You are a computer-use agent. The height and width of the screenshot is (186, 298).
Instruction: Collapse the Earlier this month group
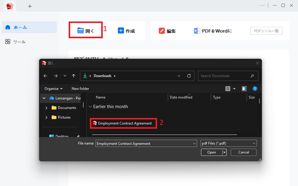click(x=90, y=107)
